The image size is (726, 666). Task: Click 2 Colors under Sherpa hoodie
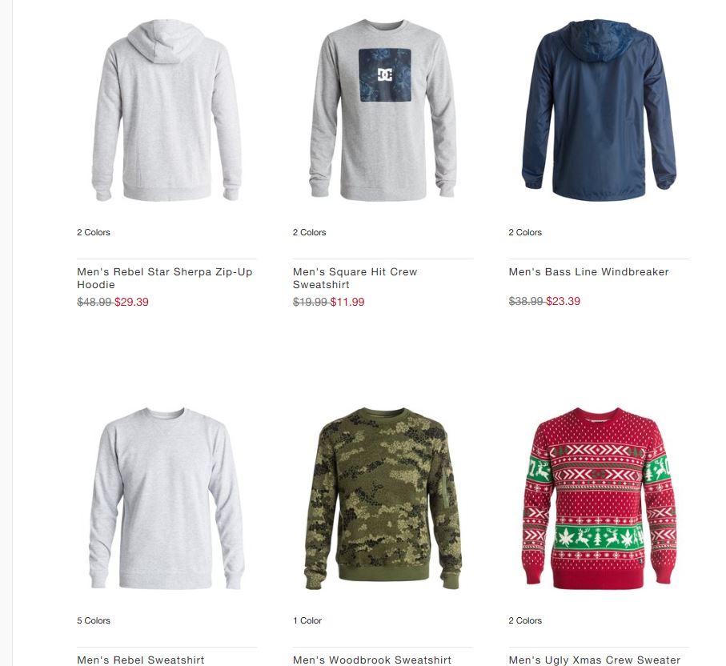click(x=94, y=232)
